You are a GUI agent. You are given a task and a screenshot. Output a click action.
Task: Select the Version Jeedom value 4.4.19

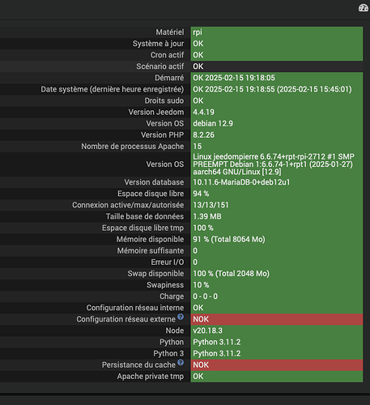[204, 112]
